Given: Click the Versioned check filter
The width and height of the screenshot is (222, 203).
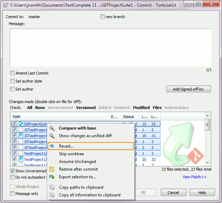Looking at the screenshot, I should [x=86, y=108].
